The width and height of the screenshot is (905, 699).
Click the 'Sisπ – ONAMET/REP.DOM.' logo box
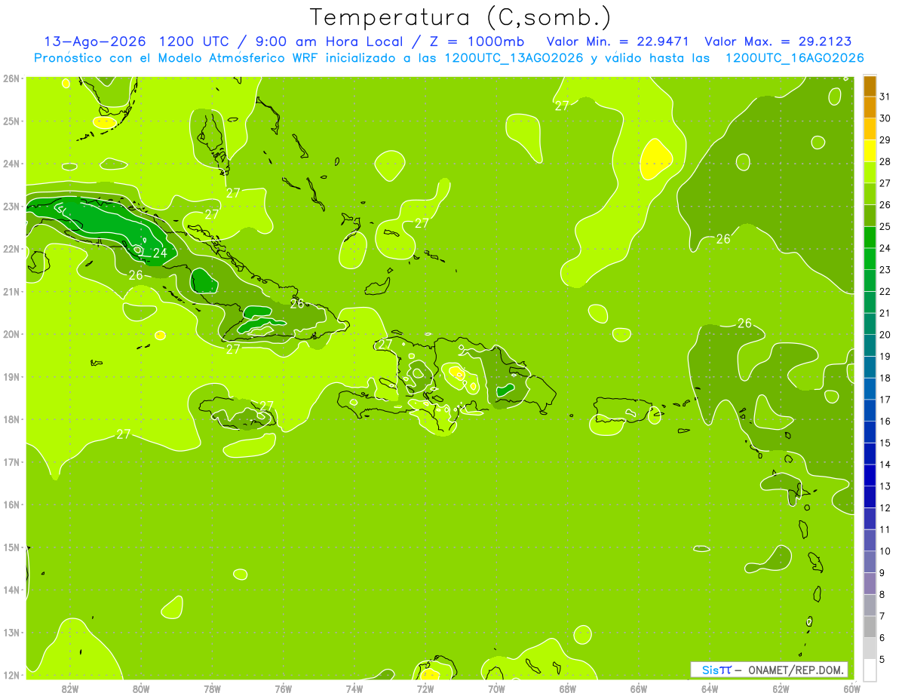[769, 670]
